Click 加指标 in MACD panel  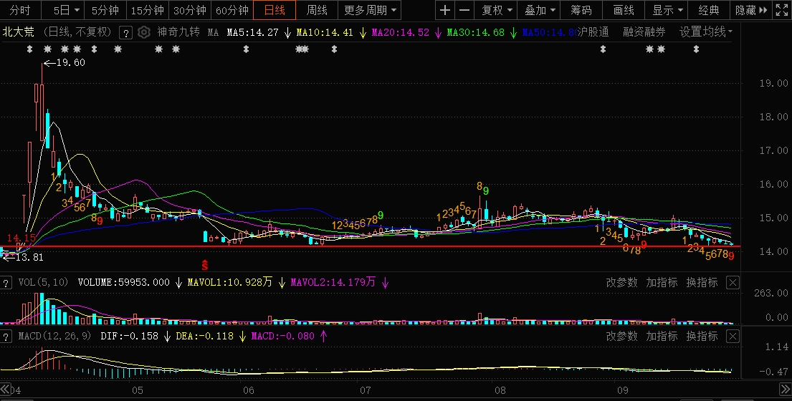(x=662, y=337)
